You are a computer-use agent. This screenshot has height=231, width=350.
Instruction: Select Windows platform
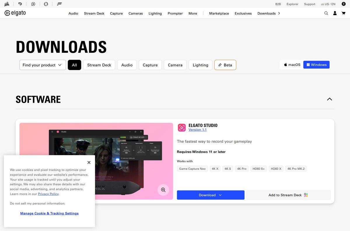click(316, 65)
